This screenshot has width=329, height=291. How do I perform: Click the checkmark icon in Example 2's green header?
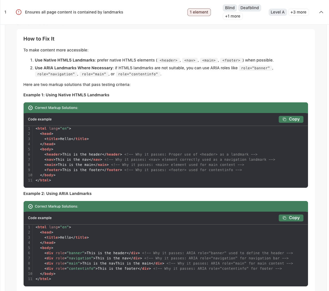coord(30,206)
